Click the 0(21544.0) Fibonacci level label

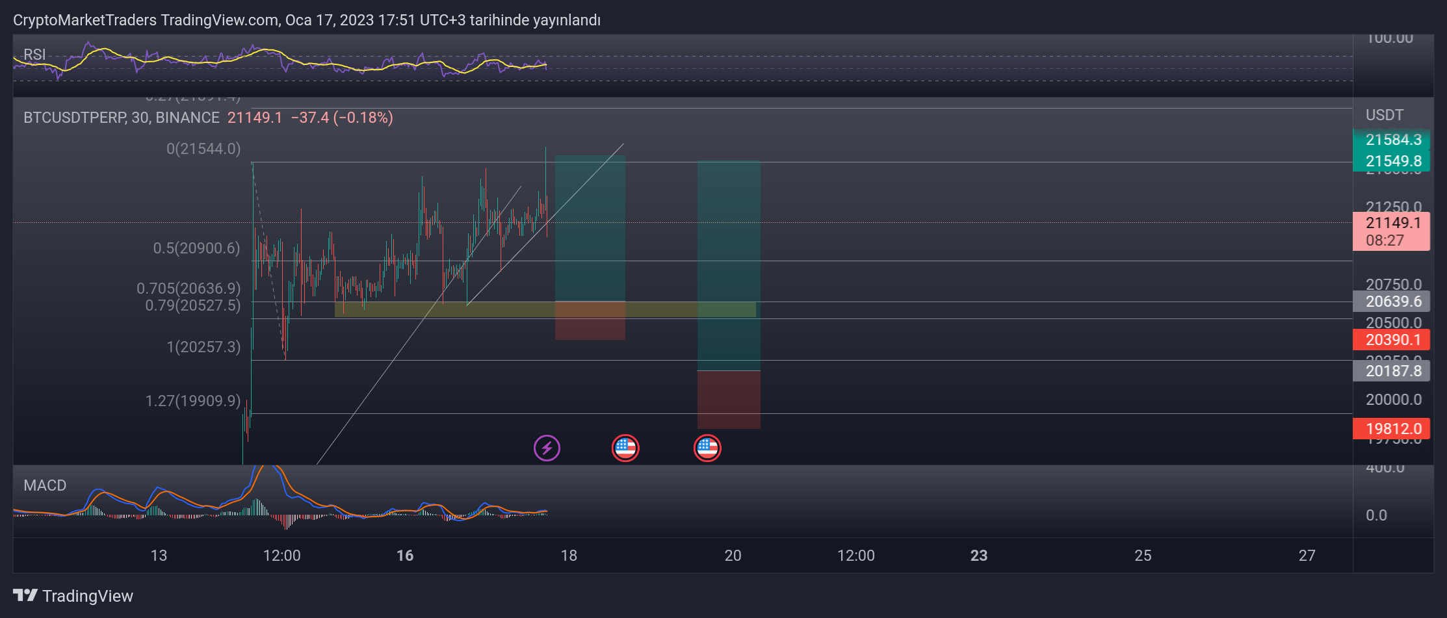click(x=203, y=149)
